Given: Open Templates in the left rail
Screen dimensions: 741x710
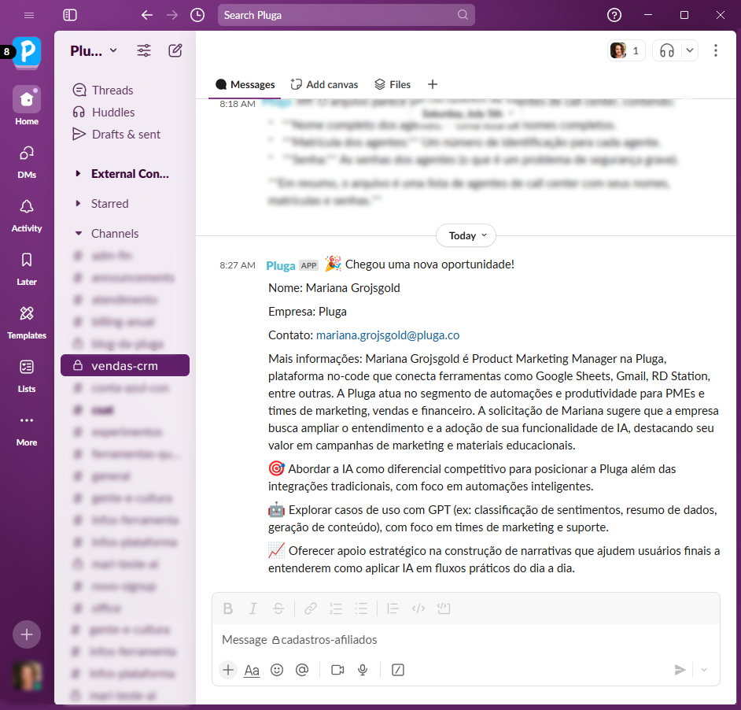Looking at the screenshot, I should (27, 322).
